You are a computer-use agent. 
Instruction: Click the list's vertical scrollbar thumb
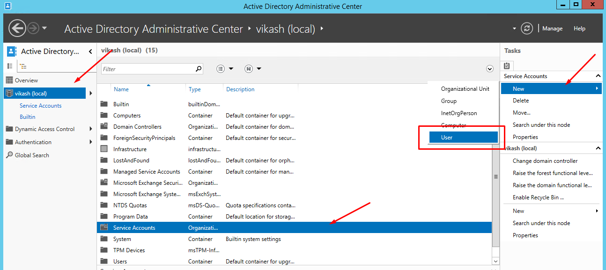496,177
